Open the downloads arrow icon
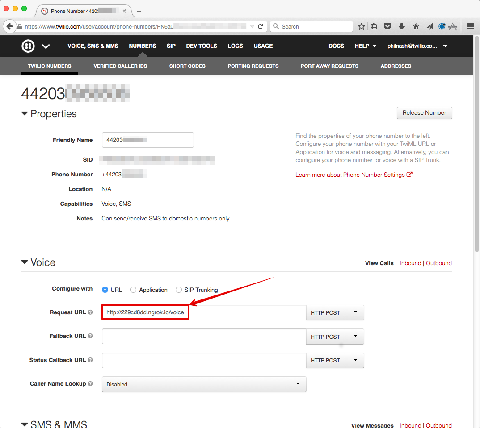 pos(402,27)
